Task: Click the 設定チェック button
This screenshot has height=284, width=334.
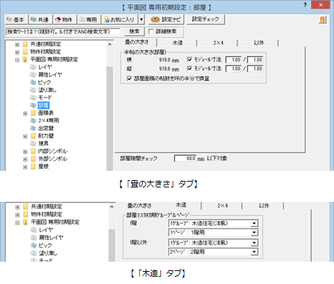Action: [x=206, y=19]
